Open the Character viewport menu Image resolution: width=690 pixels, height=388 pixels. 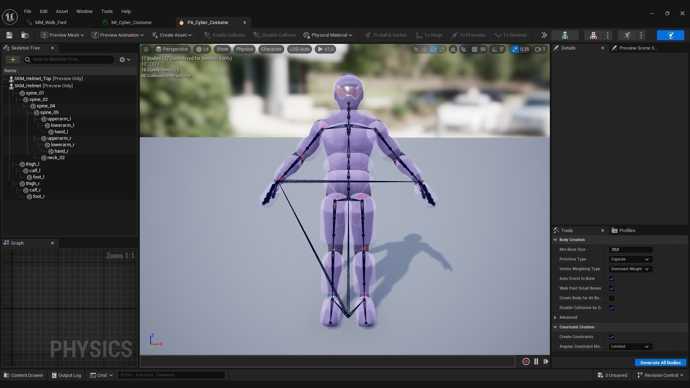tap(271, 49)
